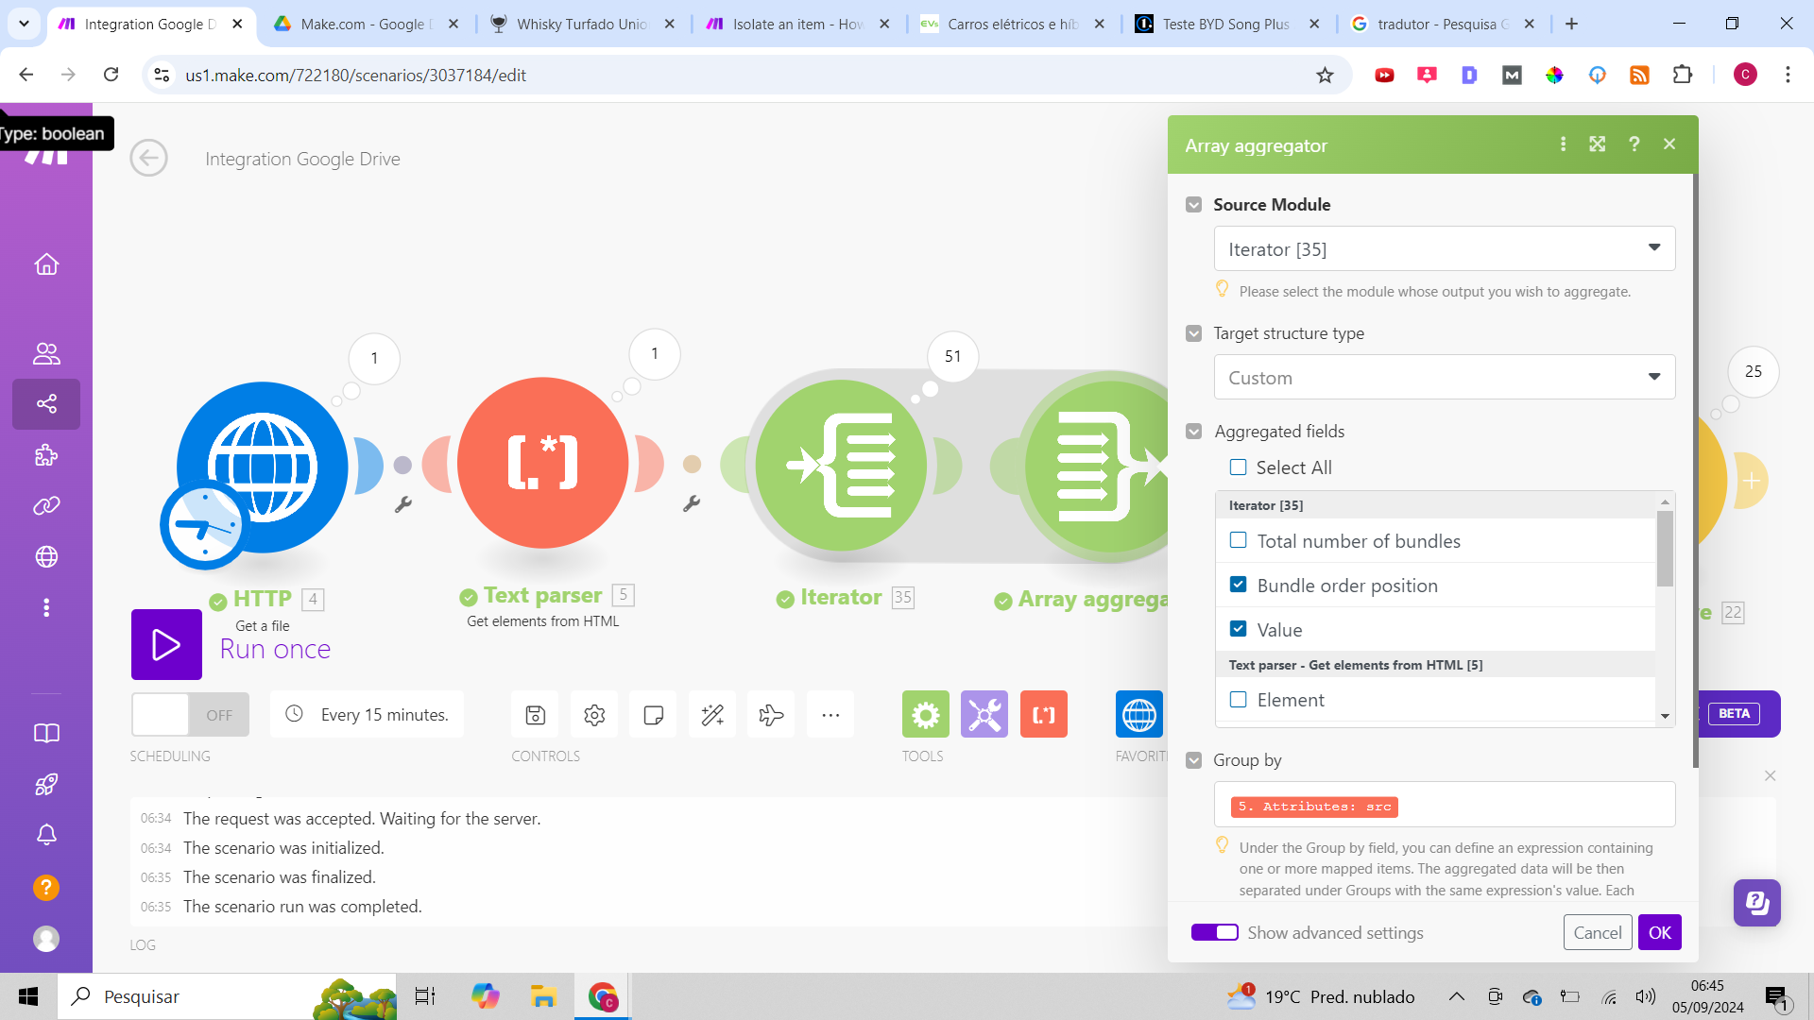Click the HTTP favorites globe icon
This screenshot has width=1814, height=1020.
(1138, 715)
